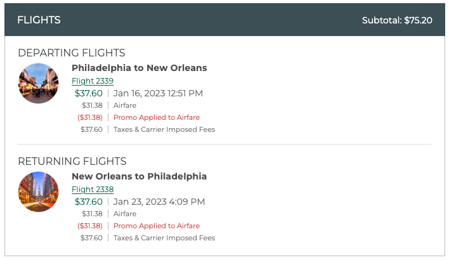449x260 pixels.
Task: Click the departing flight's red promo line
Action: [x=156, y=117]
